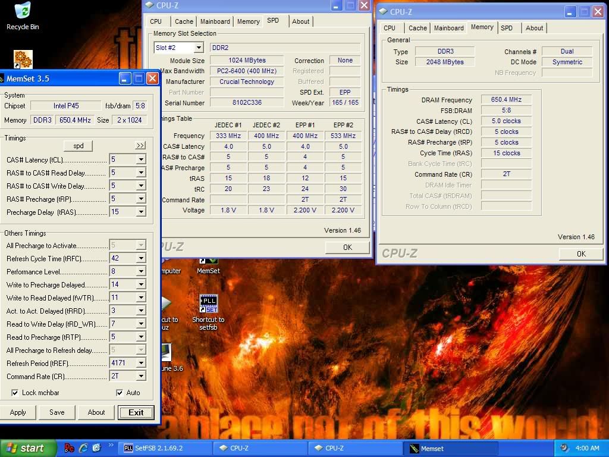Open the gear-shaped desktop shortcut icon
Image resolution: width=609 pixels, height=457 pixels.
coord(23,60)
